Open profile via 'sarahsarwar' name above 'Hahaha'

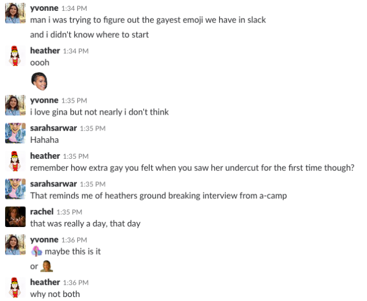53,128
